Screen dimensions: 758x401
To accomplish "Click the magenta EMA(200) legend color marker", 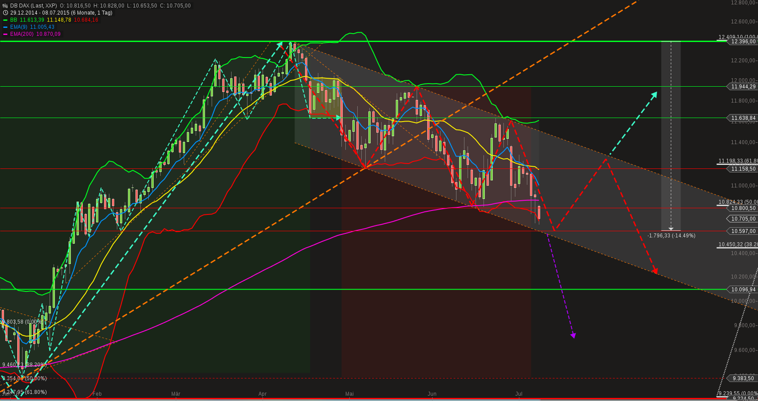I will [5, 34].
